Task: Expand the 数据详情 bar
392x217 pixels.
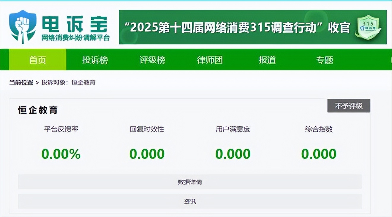Action: coord(190,182)
